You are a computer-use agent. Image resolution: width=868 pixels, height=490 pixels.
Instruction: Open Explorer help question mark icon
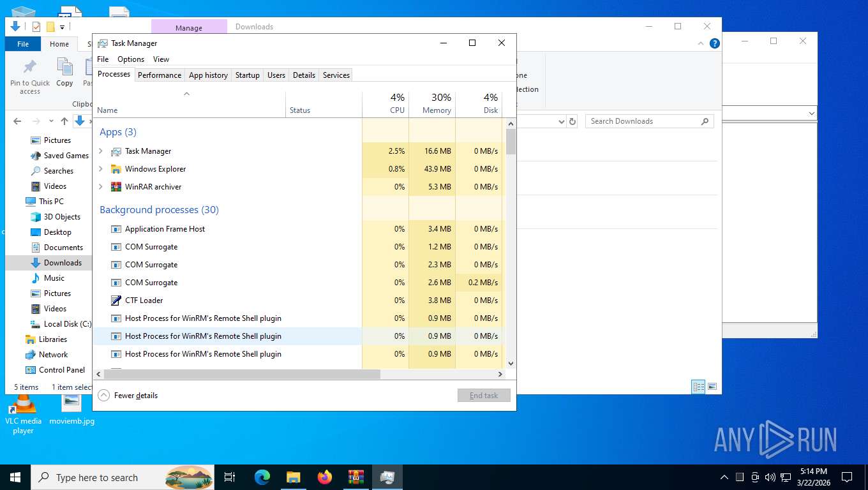coord(715,43)
